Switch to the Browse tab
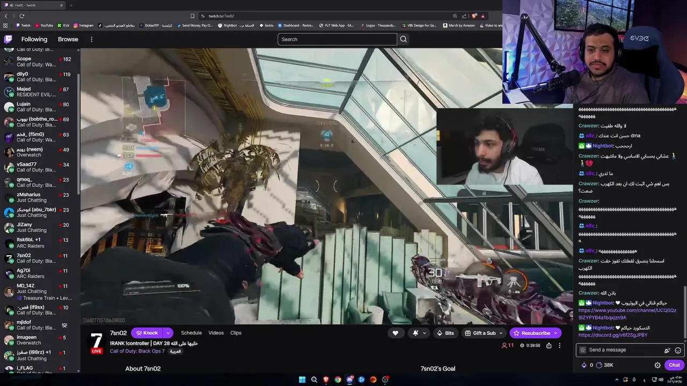 point(68,39)
